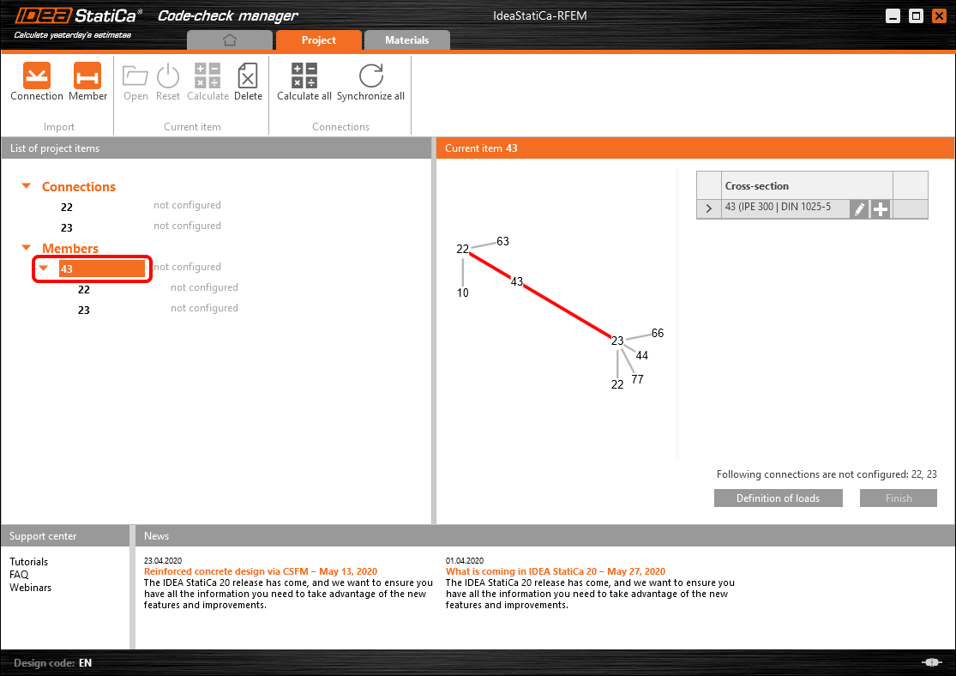Image resolution: width=956 pixels, height=676 pixels.
Task: Click node label 77 in the diagram
Action: click(637, 379)
